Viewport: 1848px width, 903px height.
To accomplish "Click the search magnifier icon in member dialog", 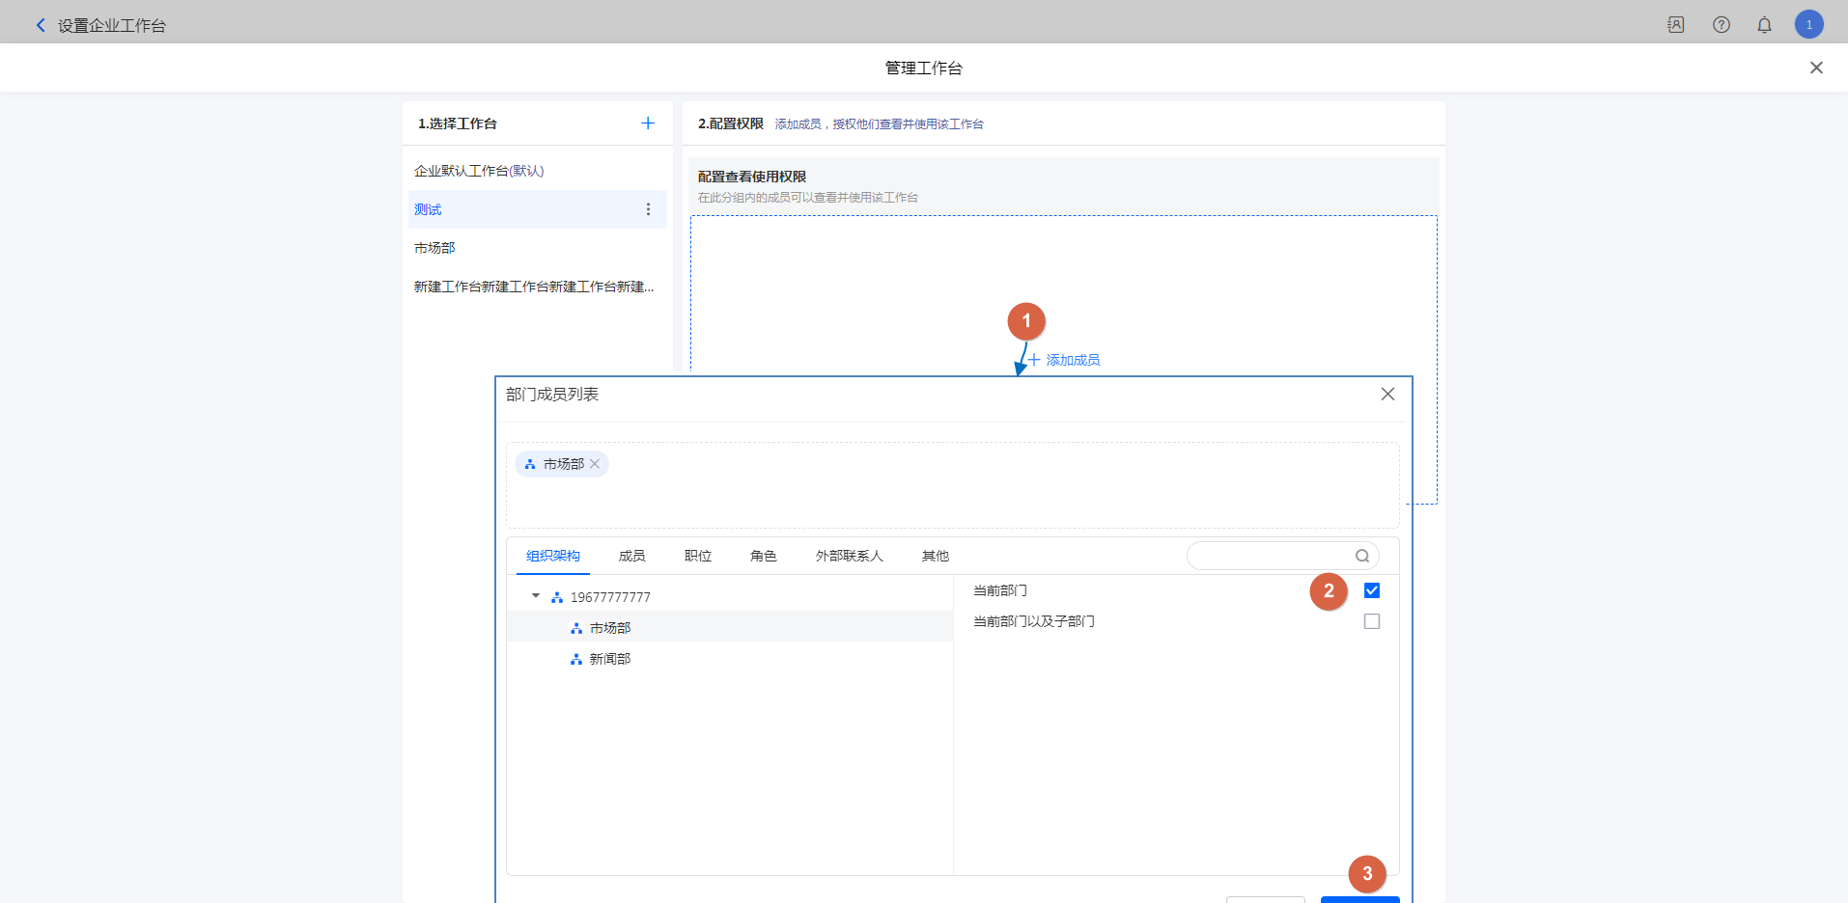I will click(1361, 556).
